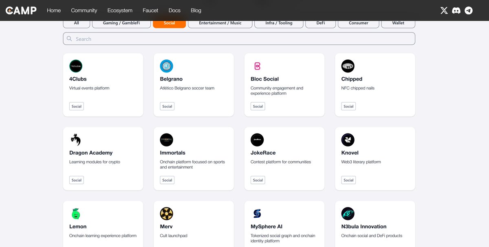Screen dimensions: 489x247
Task: Filter by Gaming / GambleFi
Action: [121, 23]
